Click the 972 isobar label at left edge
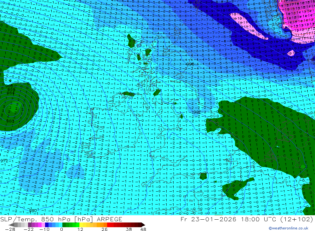The width and height of the screenshot is (315, 231). [4, 161]
